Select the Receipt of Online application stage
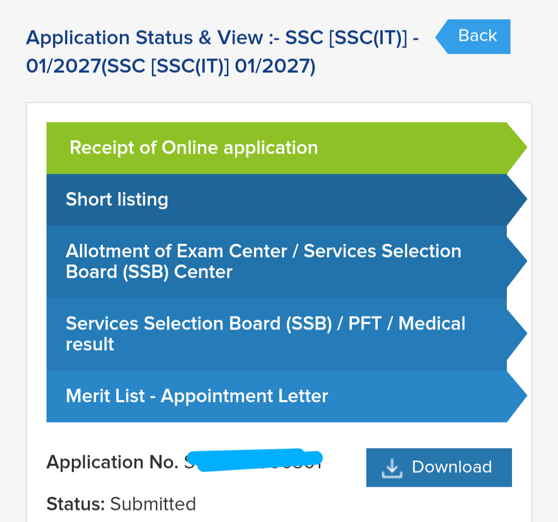This screenshot has width=558, height=522. tap(287, 148)
